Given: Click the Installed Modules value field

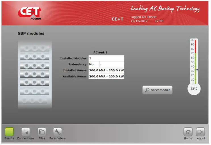Looking at the screenshot, I should pyautogui.click(x=106, y=58).
